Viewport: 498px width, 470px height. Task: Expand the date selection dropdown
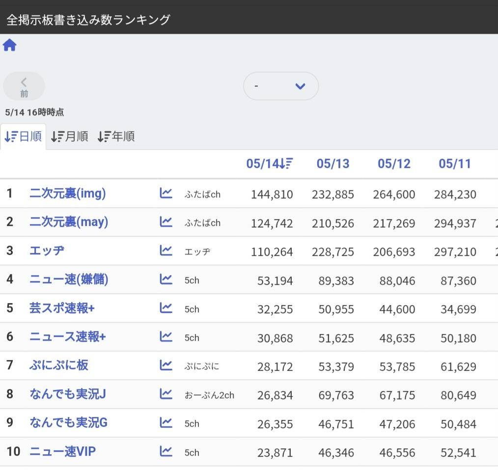[281, 86]
